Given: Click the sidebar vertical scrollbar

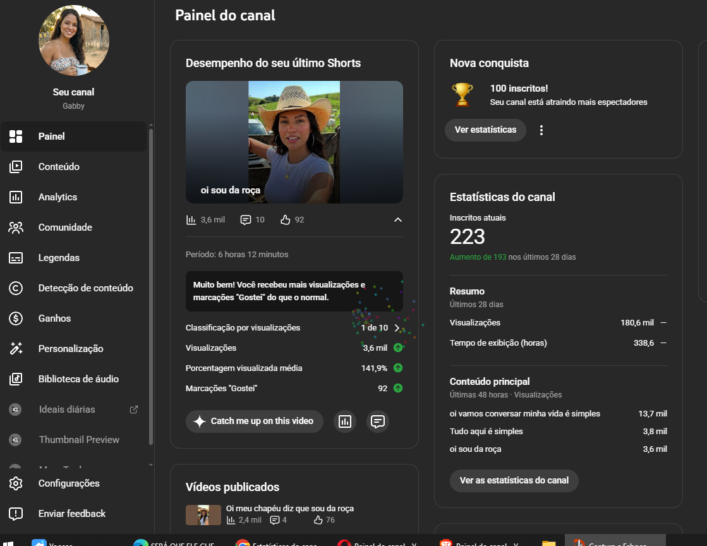Looking at the screenshot, I should coord(150,284).
